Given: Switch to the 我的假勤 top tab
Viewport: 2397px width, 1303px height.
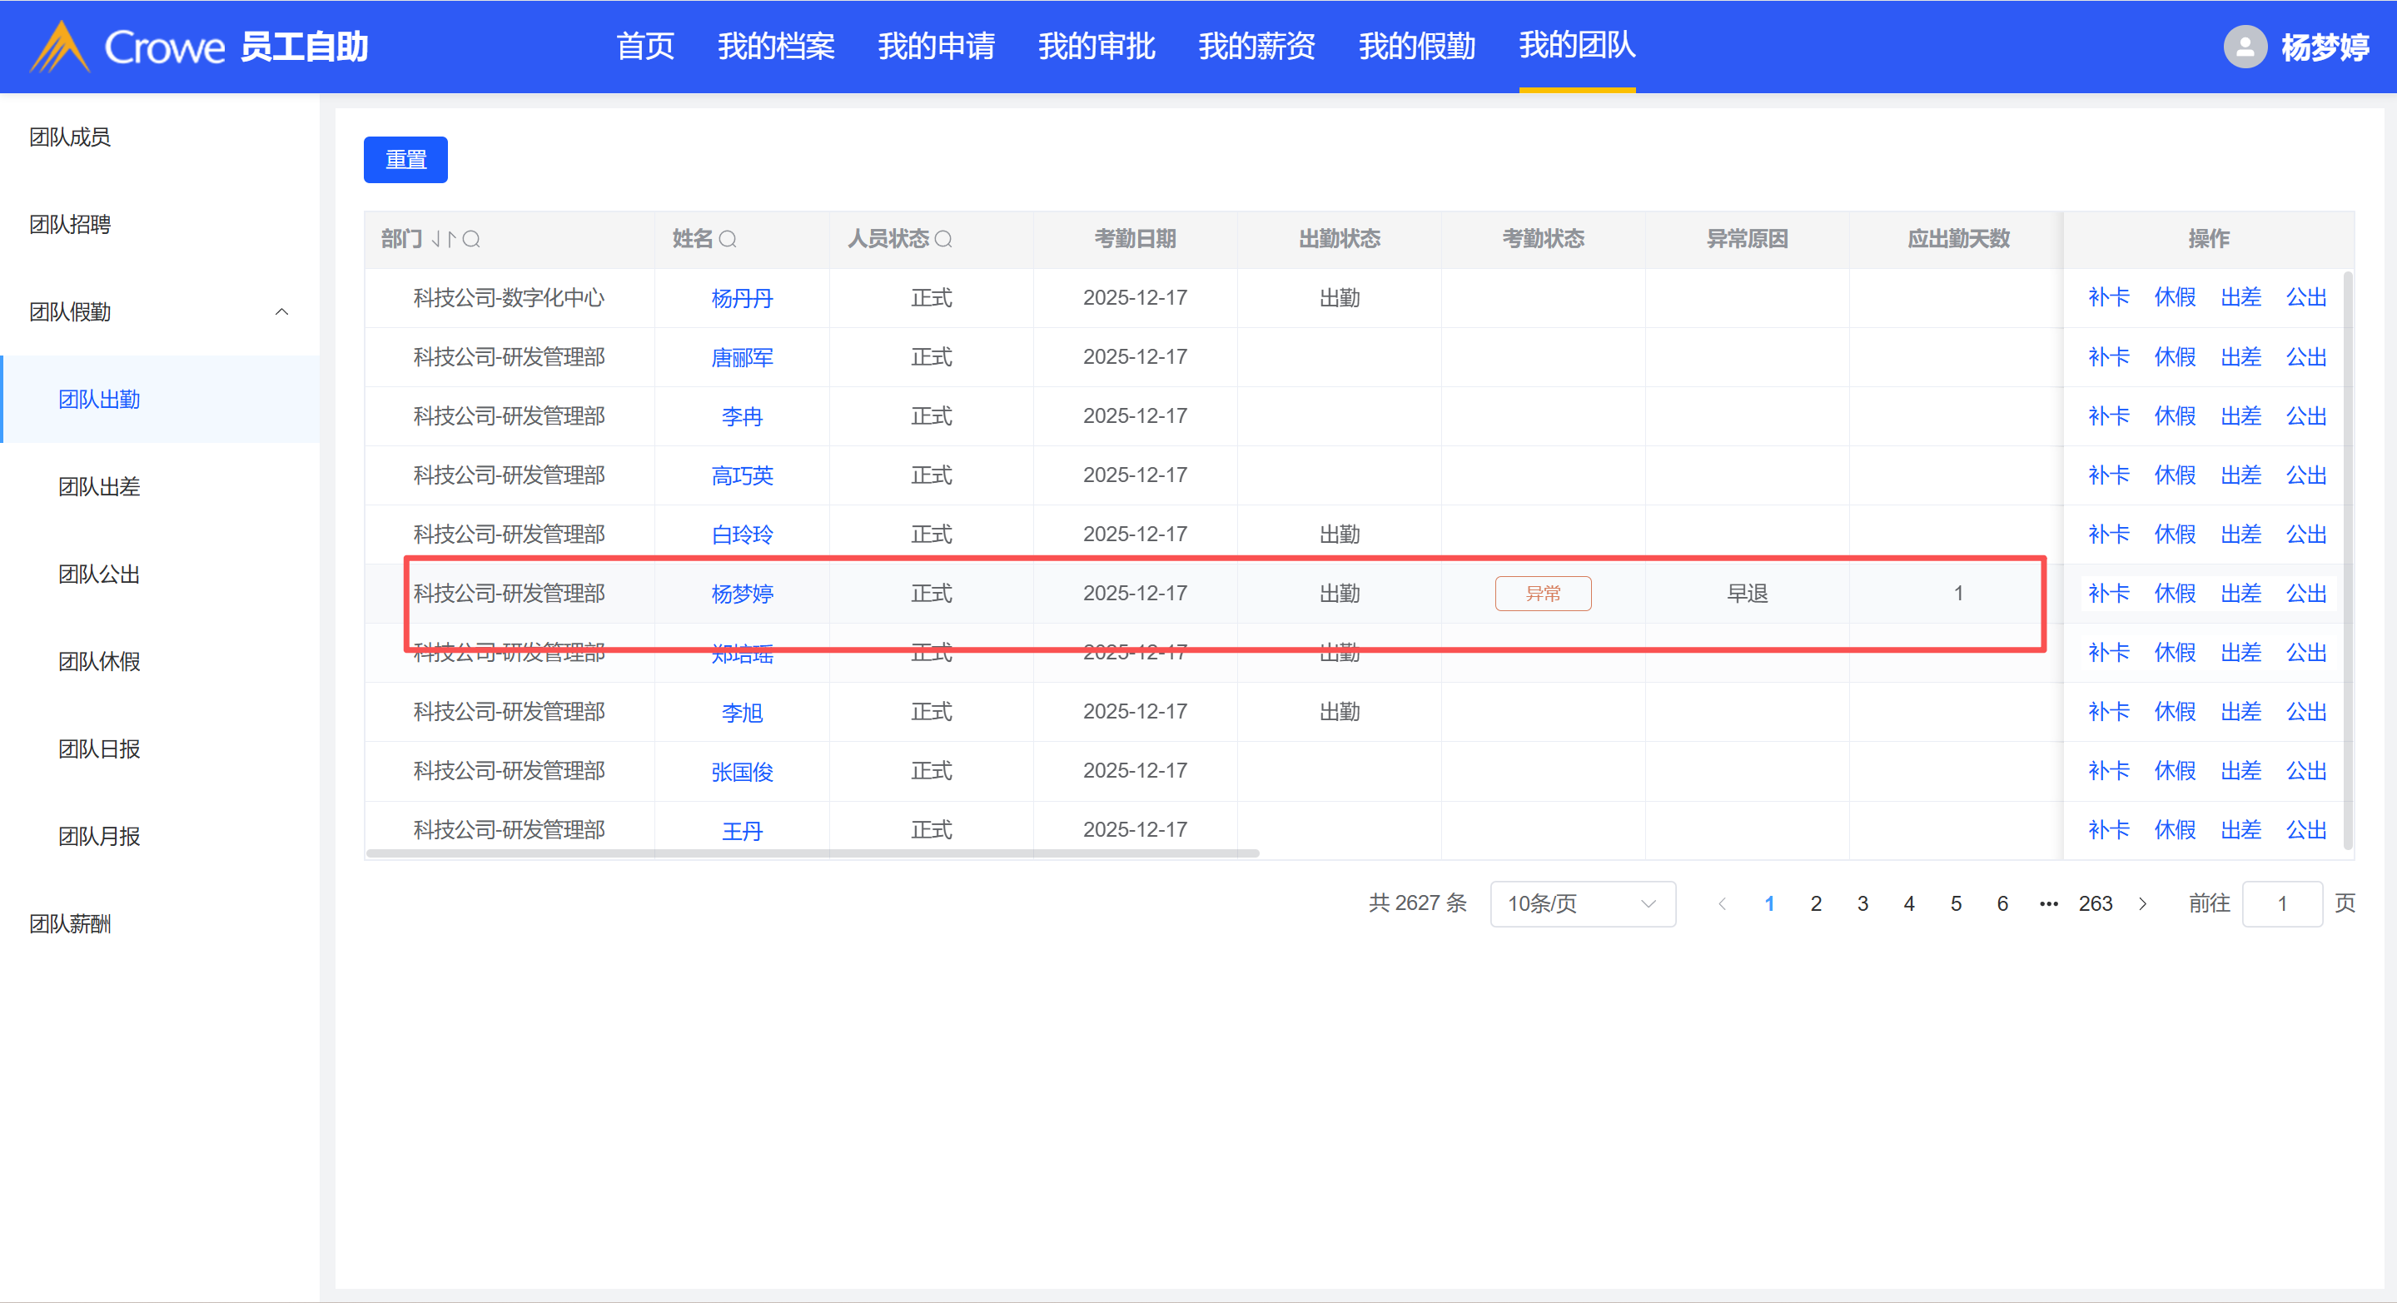Looking at the screenshot, I should (x=1416, y=47).
